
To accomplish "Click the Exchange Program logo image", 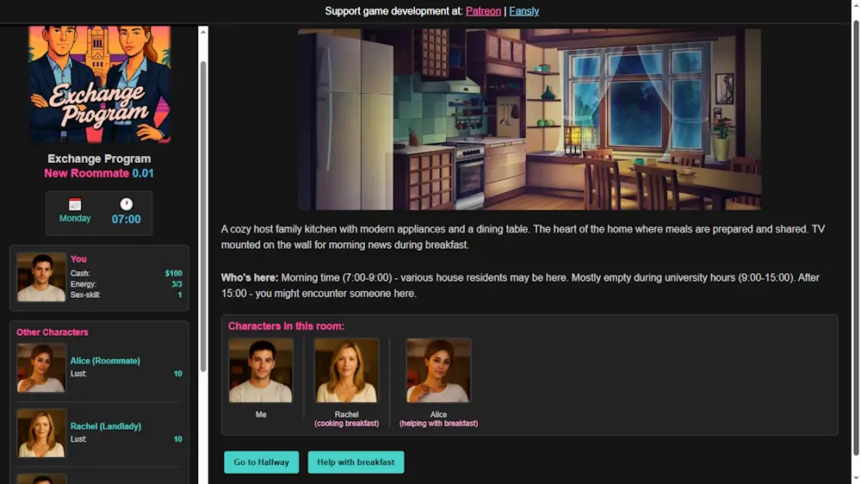I will (99, 84).
